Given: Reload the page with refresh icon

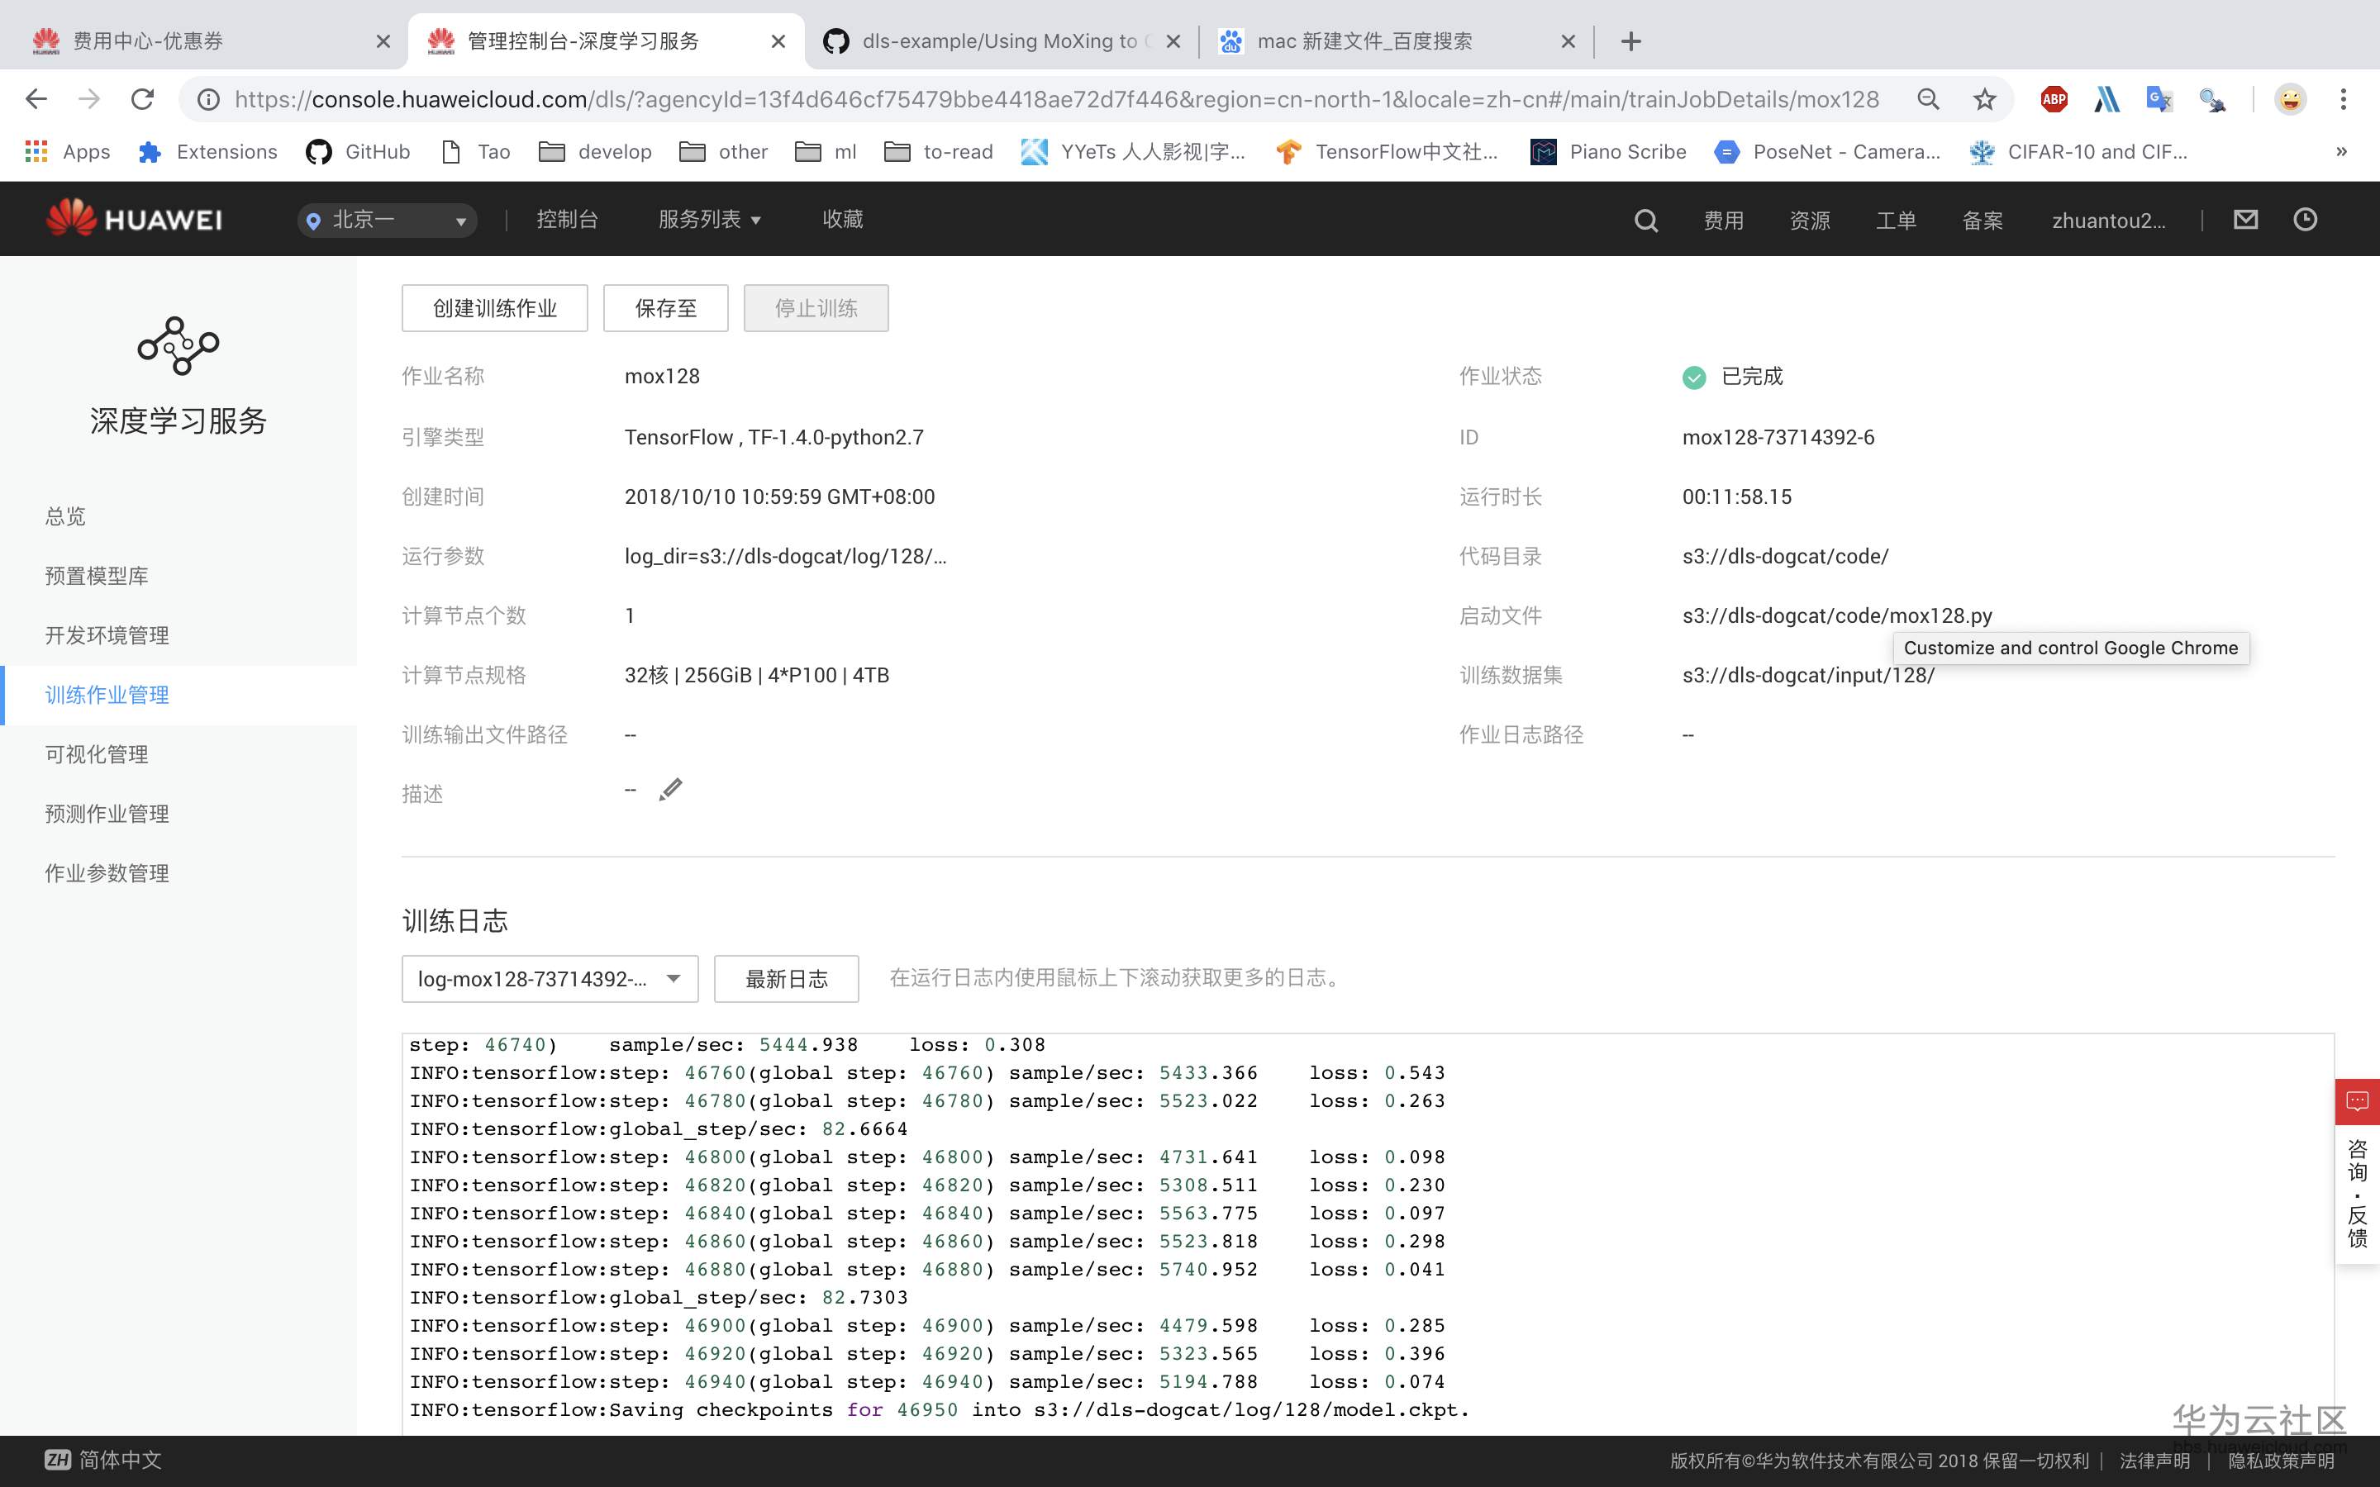Looking at the screenshot, I should click(x=143, y=99).
